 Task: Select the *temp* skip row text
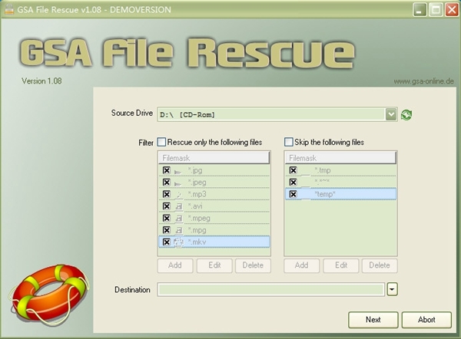[325, 194]
